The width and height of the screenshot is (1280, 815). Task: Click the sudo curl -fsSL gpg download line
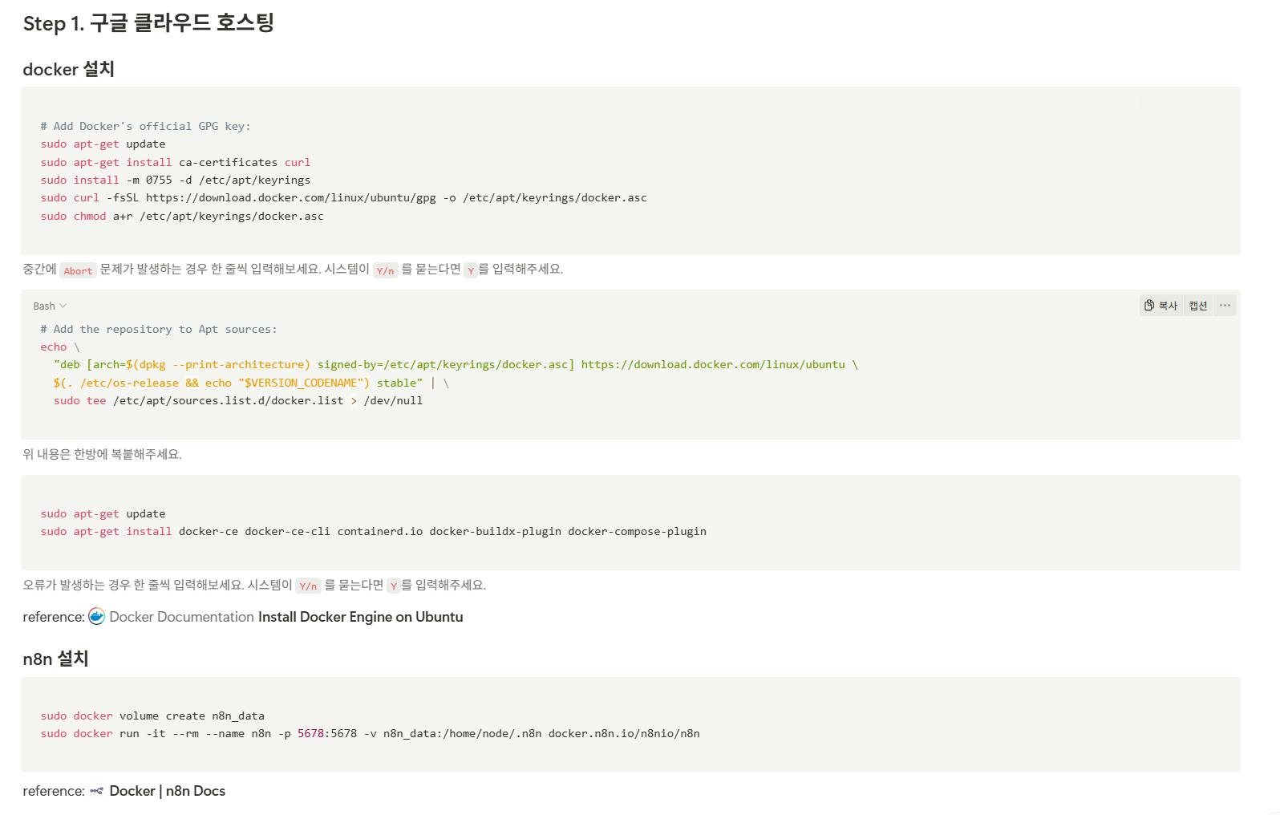pos(343,197)
